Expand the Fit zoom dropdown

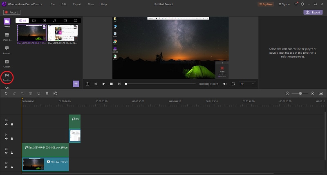click(247, 84)
